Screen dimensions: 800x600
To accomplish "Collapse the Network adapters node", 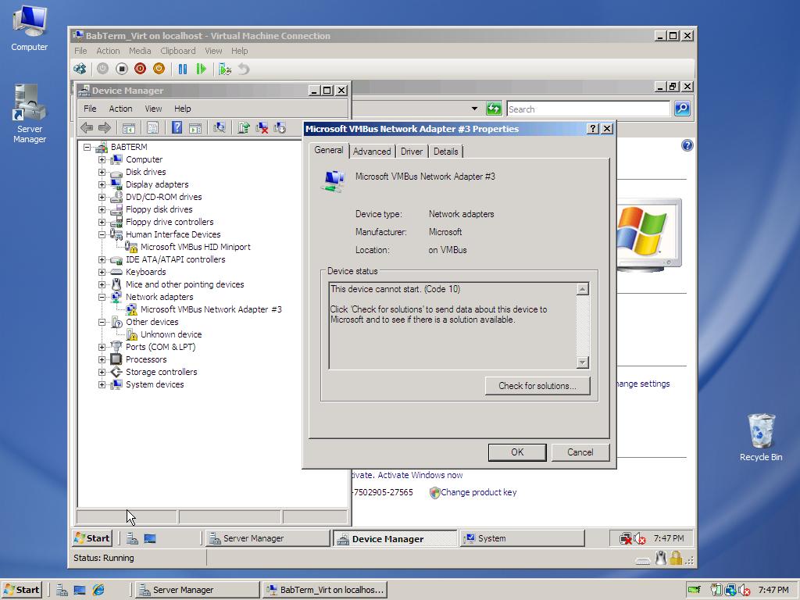I will point(102,297).
